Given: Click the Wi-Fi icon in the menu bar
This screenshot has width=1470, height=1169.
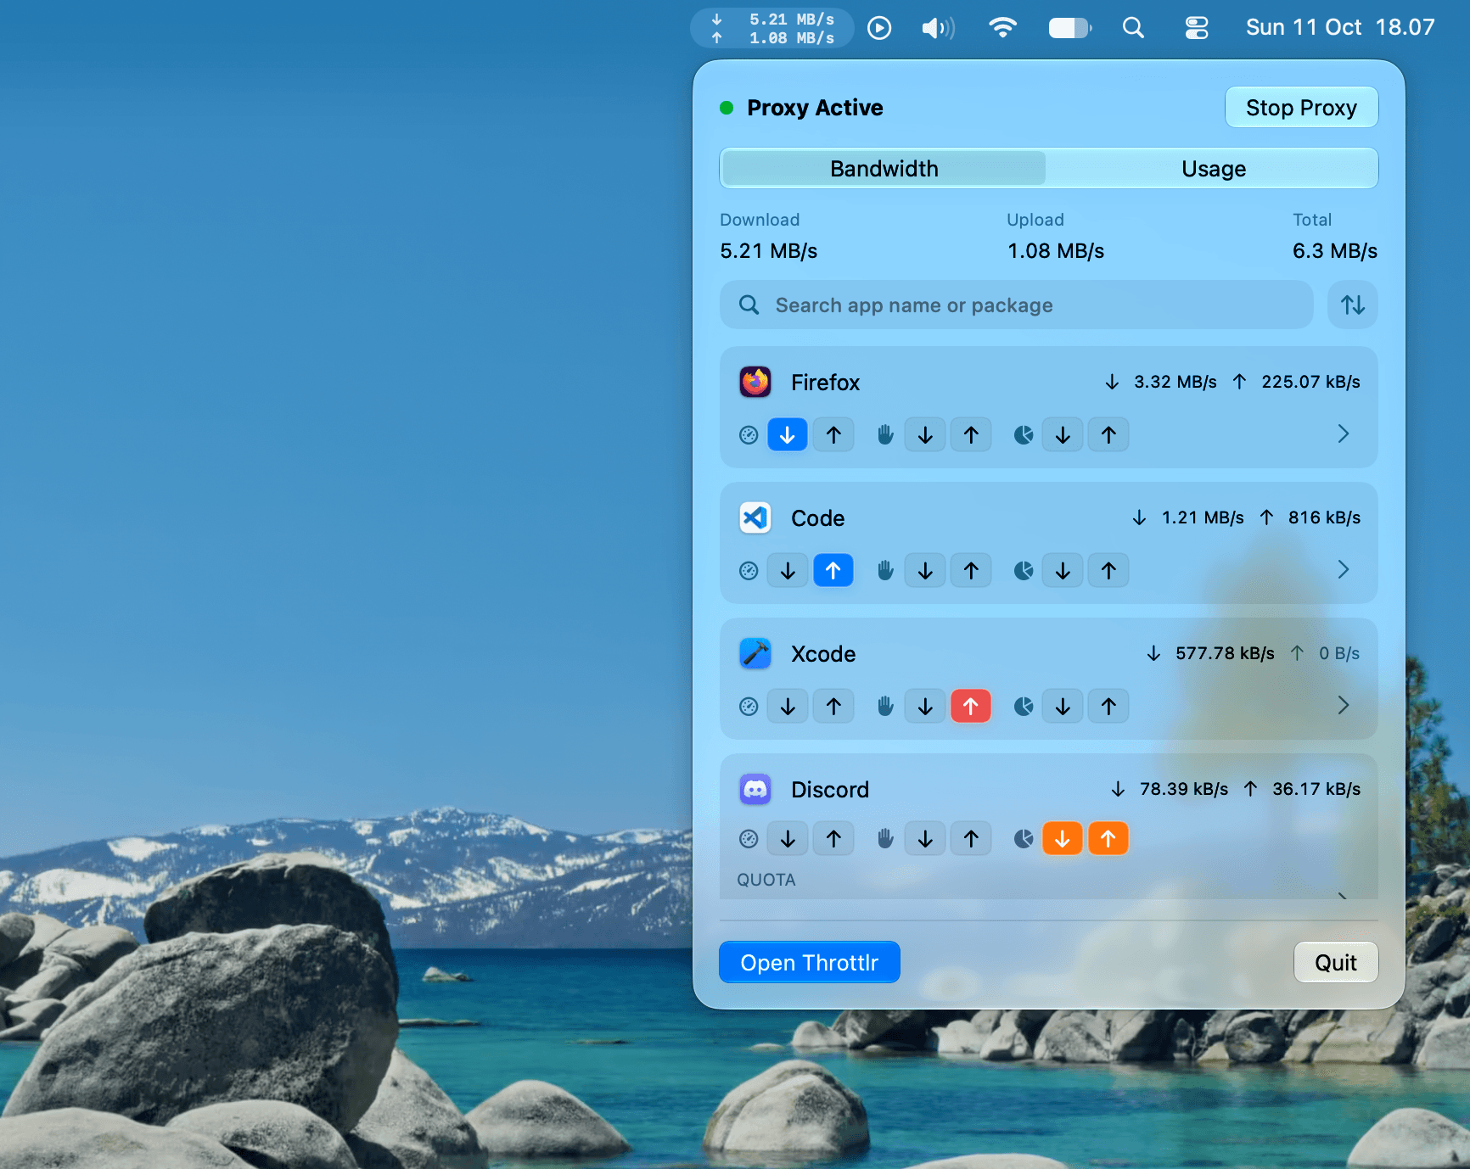Looking at the screenshot, I should 1002,28.
